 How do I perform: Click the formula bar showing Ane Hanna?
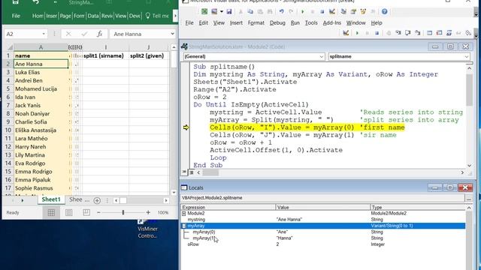pyautogui.click(x=140, y=34)
